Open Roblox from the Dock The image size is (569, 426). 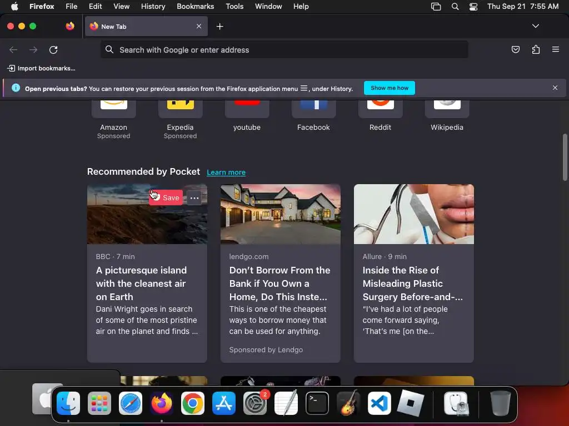411,403
